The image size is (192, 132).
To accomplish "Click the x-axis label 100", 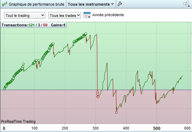I will click(x=34, y=128).
